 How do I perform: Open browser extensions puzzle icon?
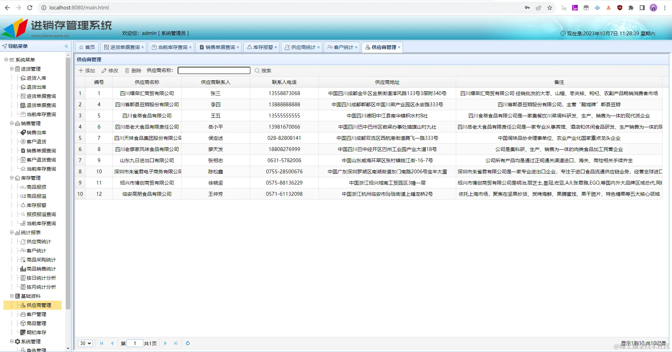tap(631, 8)
